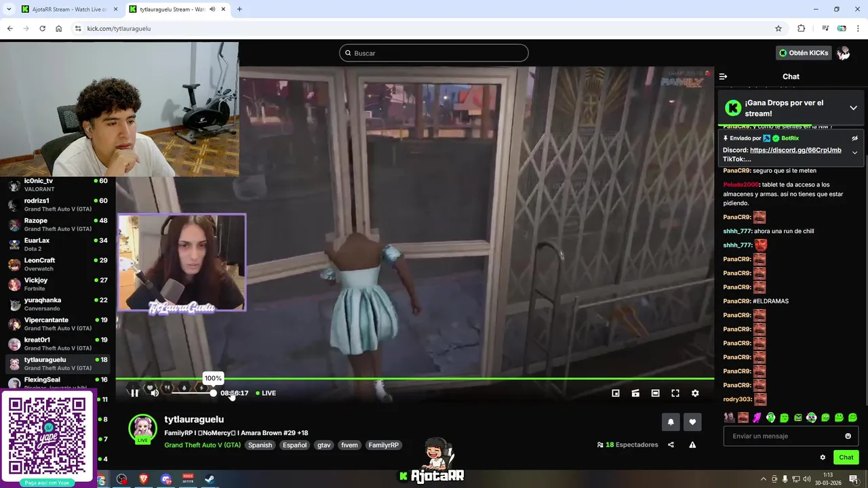Open the discord.gg/66CrpUmb link
Image resolution: width=868 pixels, height=488 pixels.
(795, 150)
